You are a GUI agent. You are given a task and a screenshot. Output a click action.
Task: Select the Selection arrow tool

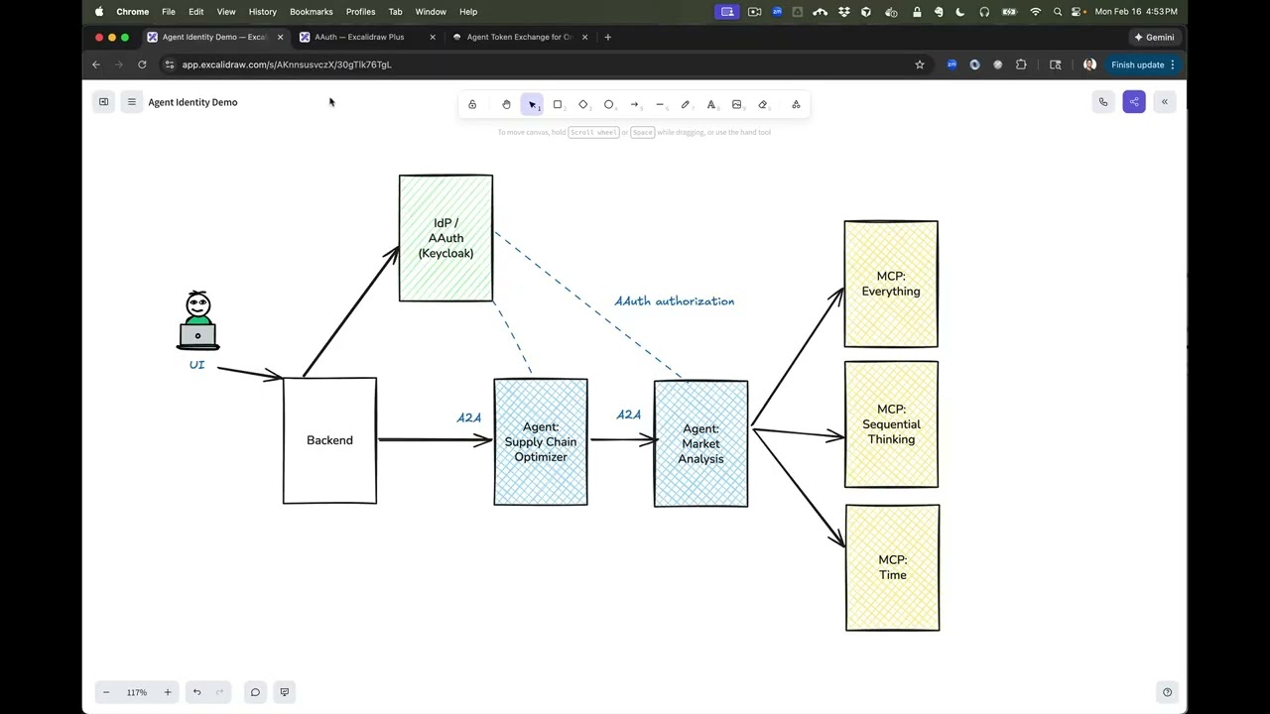pyautogui.click(x=532, y=104)
